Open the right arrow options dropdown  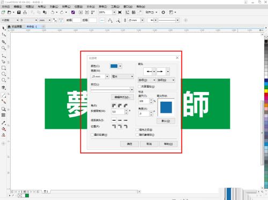tap(166, 80)
